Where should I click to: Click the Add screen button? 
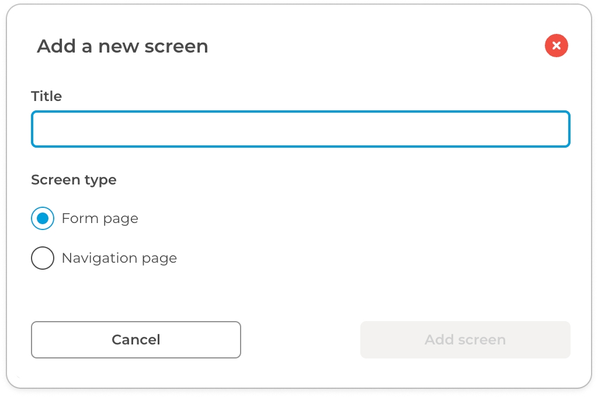(465, 340)
